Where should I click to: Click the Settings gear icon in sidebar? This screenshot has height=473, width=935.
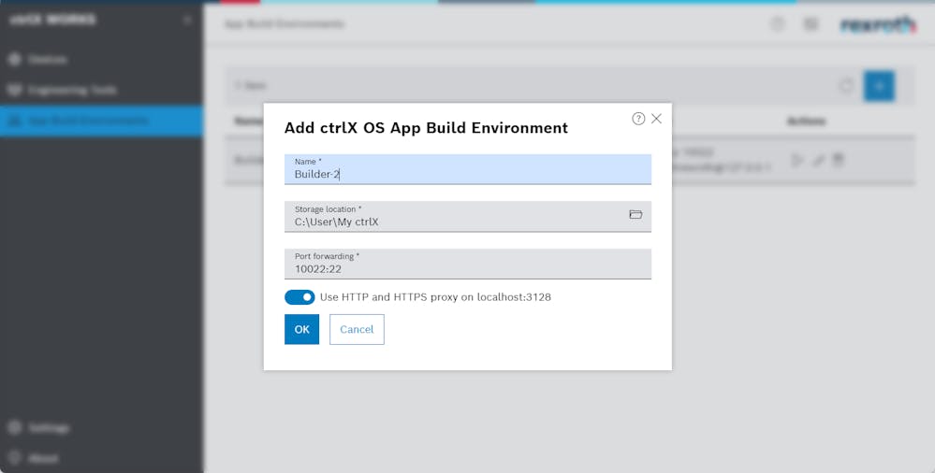pos(14,428)
